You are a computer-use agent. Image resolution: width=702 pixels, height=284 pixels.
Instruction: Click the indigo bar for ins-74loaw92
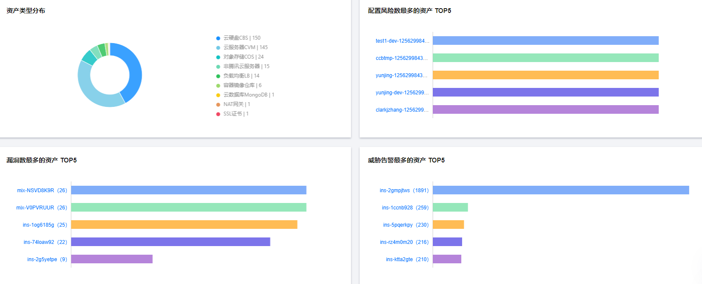pos(171,242)
